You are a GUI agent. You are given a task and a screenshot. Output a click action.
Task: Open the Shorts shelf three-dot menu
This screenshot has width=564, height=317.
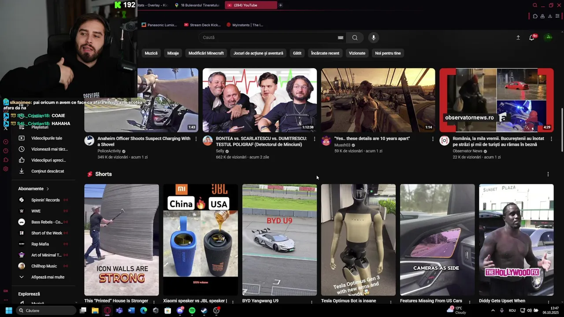click(x=548, y=174)
